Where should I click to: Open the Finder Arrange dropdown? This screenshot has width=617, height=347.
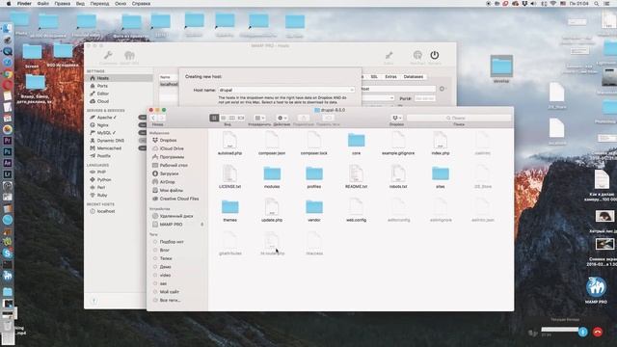pos(259,118)
